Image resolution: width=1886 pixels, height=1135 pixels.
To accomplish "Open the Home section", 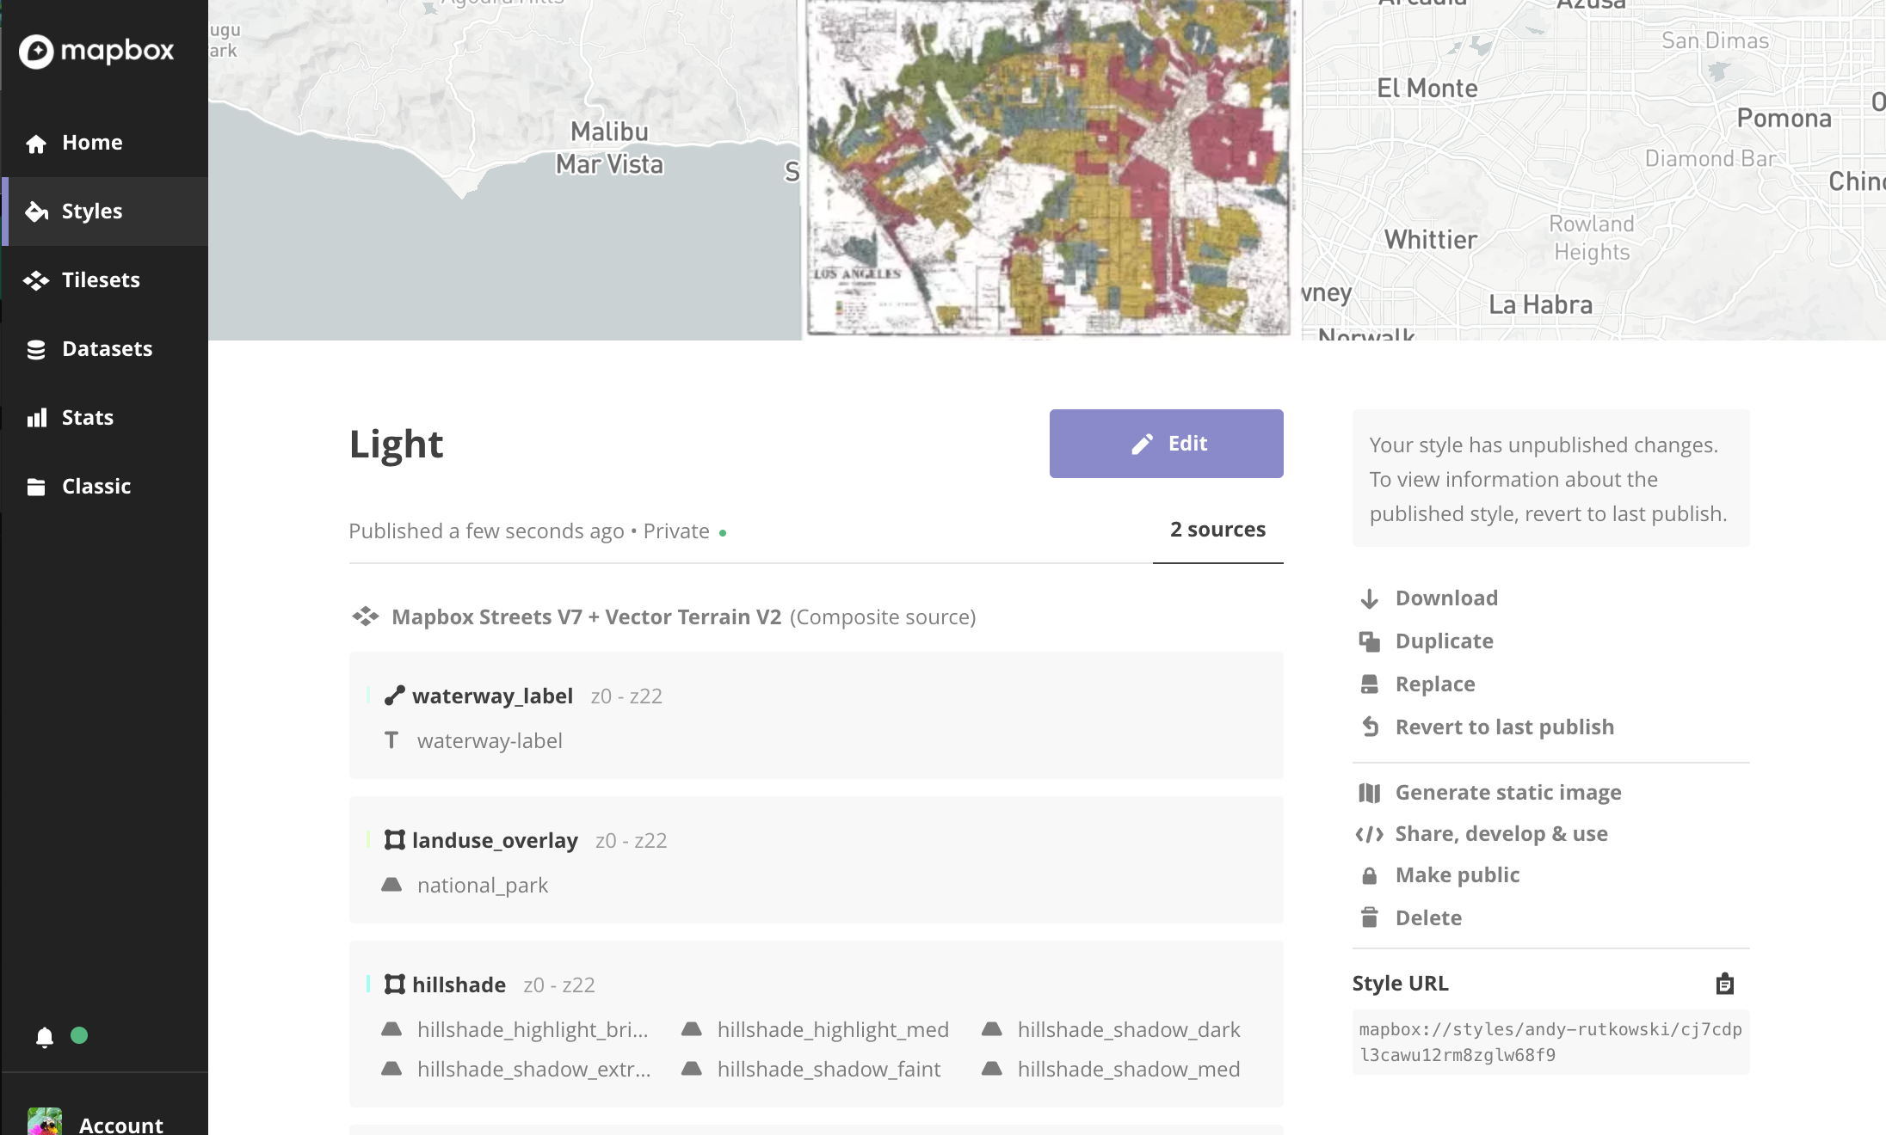I will [91, 143].
